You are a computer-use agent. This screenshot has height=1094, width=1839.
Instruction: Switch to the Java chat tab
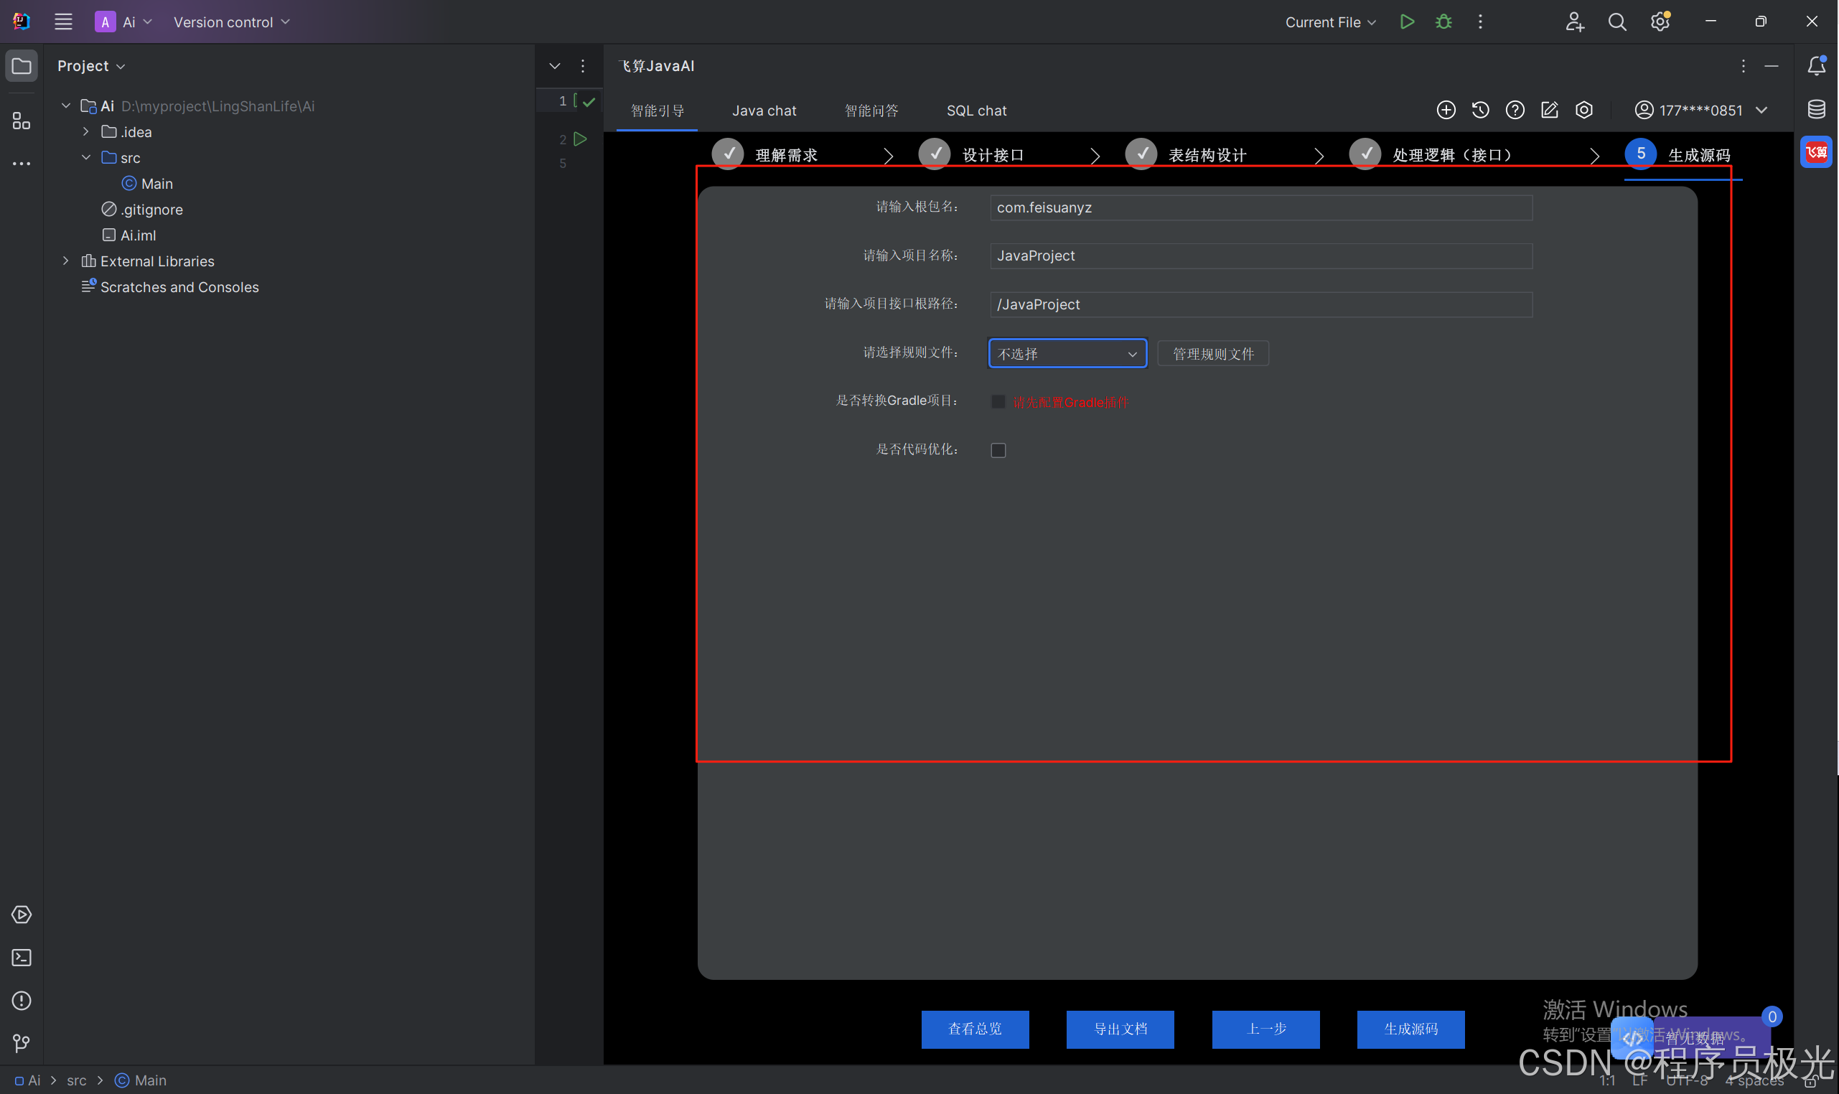764,111
